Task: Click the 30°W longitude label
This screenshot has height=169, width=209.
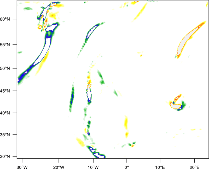Action: [22, 167]
